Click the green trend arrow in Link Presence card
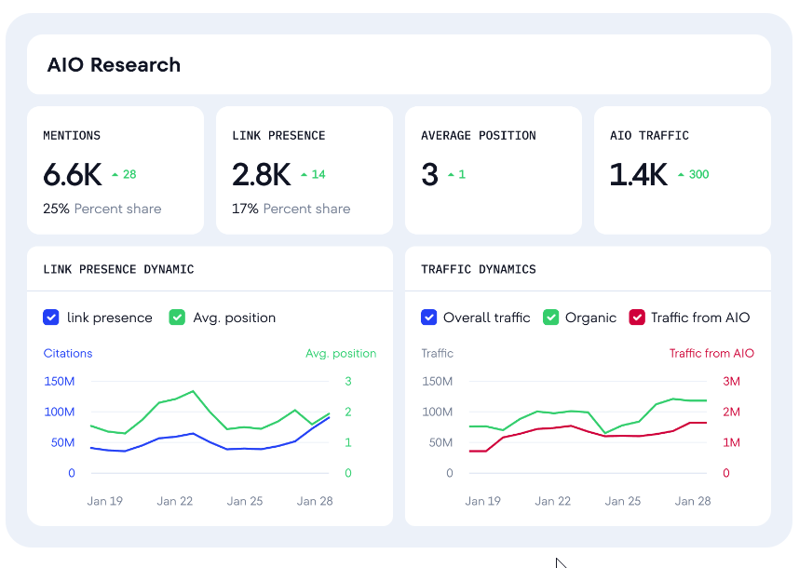 click(304, 174)
